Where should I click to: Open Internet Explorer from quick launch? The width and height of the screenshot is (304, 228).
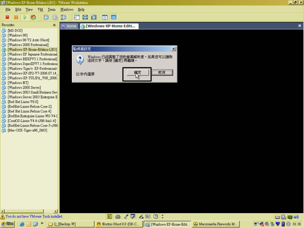(22, 224)
